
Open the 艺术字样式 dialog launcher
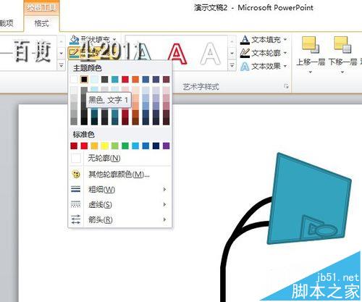click(286, 86)
